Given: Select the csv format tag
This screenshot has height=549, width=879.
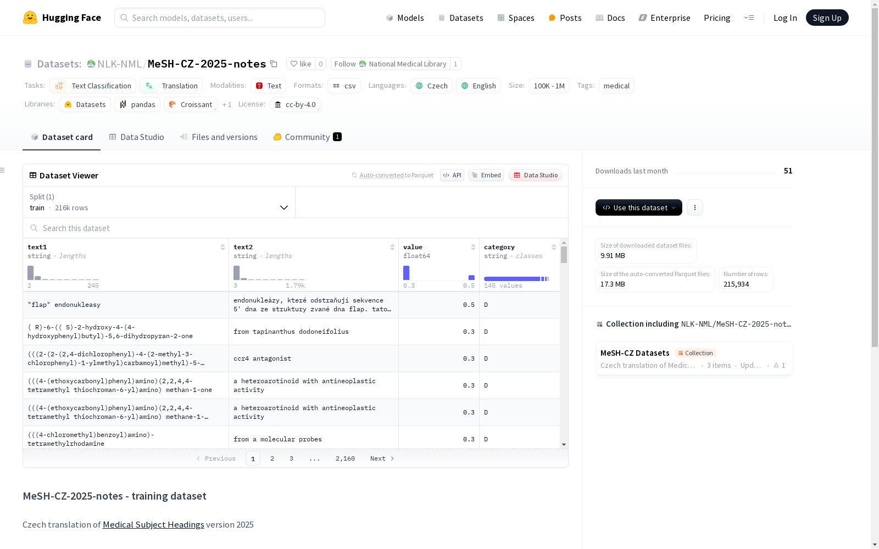Looking at the screenshot, I should [x=344, y=86].
